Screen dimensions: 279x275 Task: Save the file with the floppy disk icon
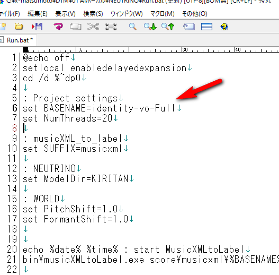(x=37, y=27)
